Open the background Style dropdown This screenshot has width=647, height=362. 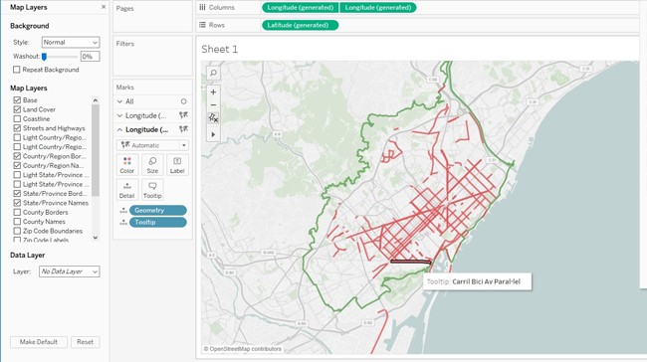(71, 42)
